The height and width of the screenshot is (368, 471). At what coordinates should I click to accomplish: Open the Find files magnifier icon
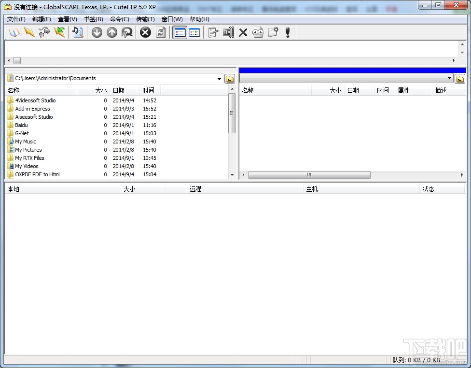tap(78, 32)
